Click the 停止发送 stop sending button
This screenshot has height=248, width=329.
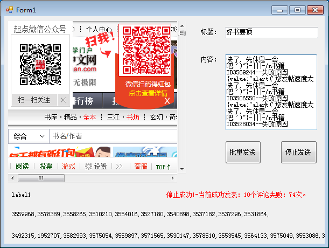click(x=298, y=152)
